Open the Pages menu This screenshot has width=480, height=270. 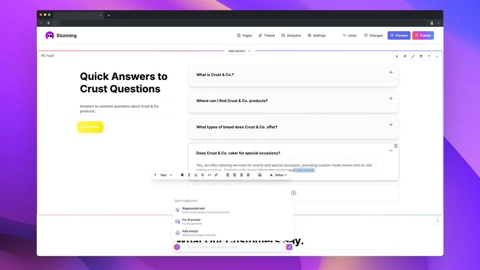pos(244,36)
